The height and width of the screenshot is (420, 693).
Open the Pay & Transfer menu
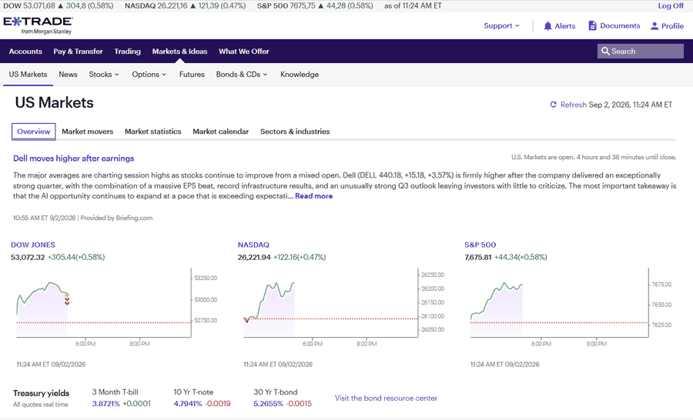pos(79,52)
